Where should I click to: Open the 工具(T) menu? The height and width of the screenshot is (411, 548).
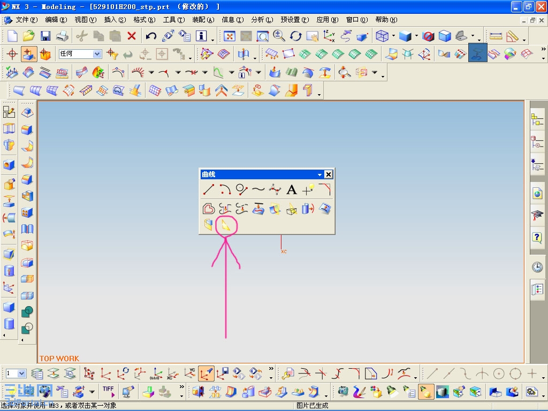tap(174, 20)
